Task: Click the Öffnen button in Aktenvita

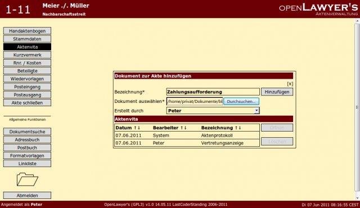Action: point(277,128)
